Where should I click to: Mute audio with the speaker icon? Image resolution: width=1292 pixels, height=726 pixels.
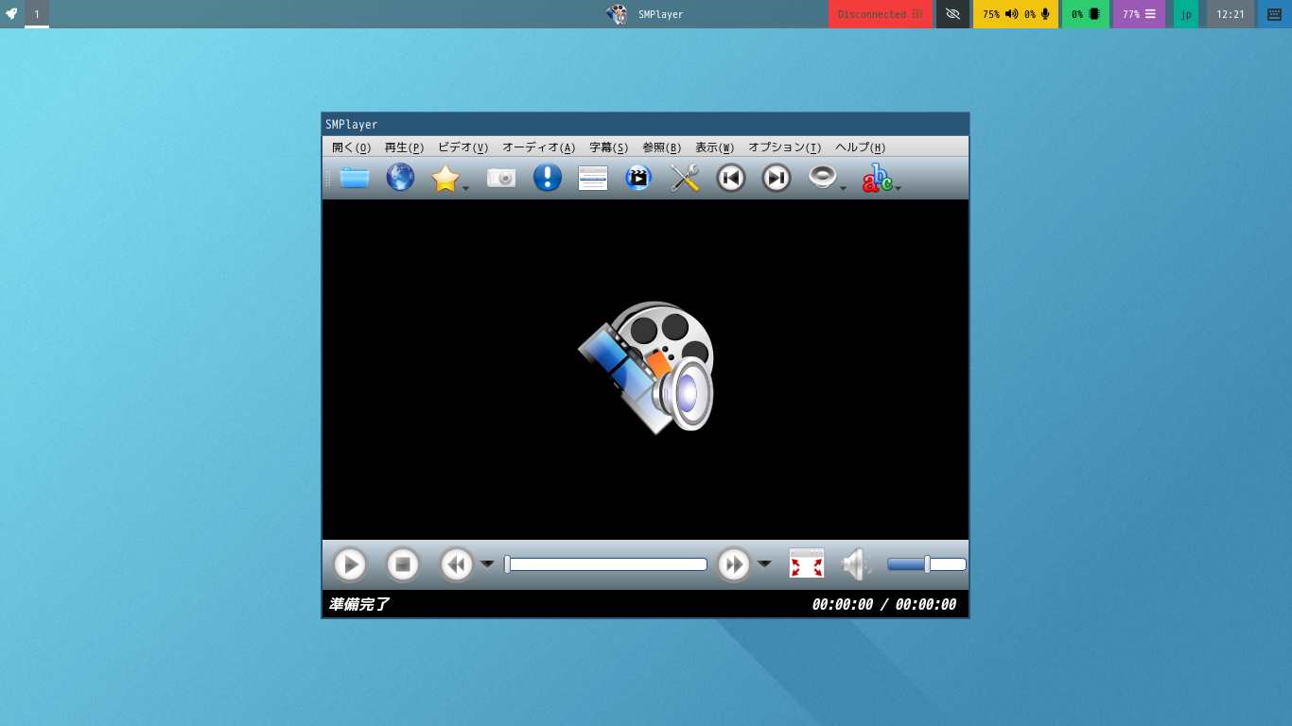click(856, 564)
